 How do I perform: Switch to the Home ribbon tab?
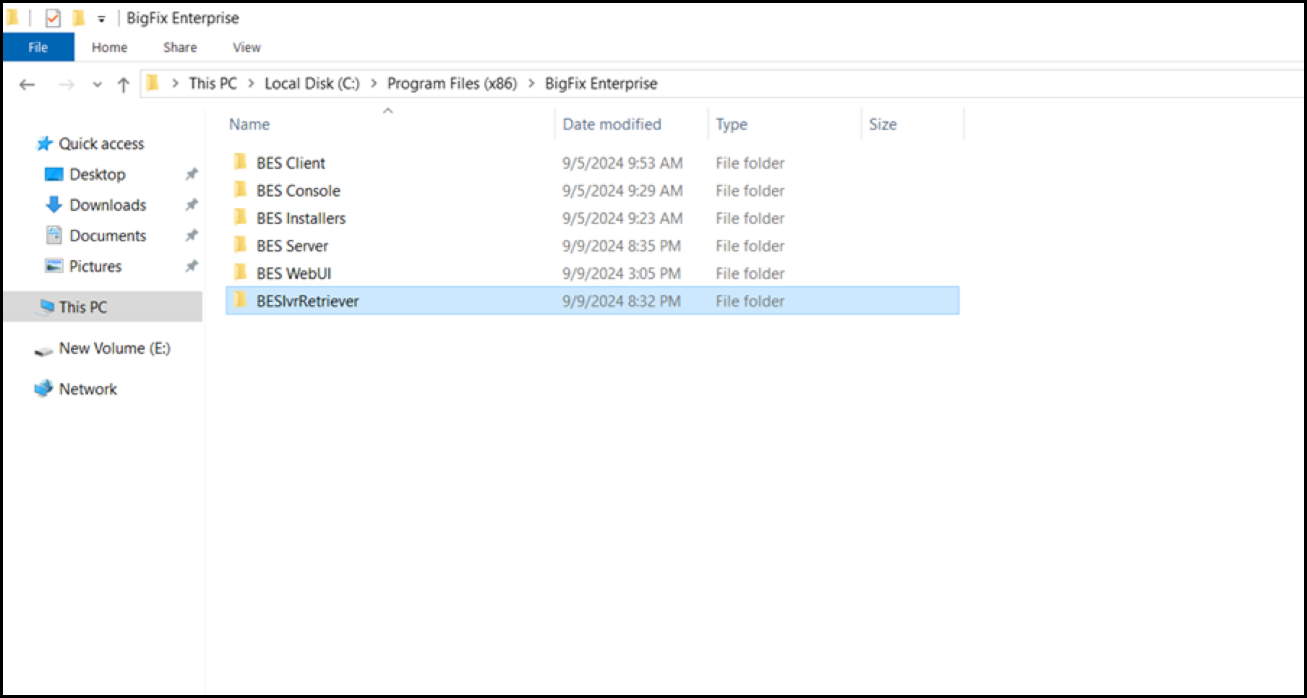point(109,47)
